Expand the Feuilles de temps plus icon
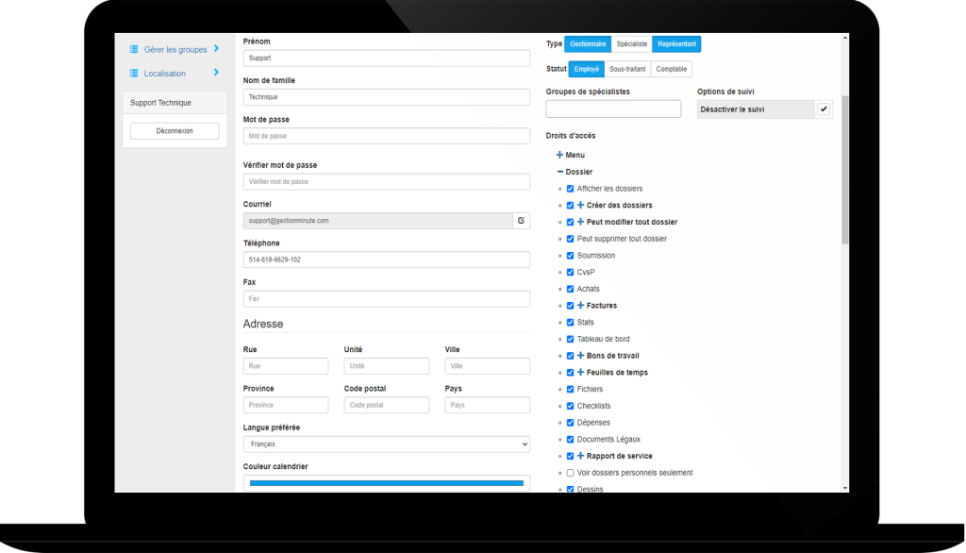Image resolution: width=966 pixels, height=553 pixels. click(580, 372)
